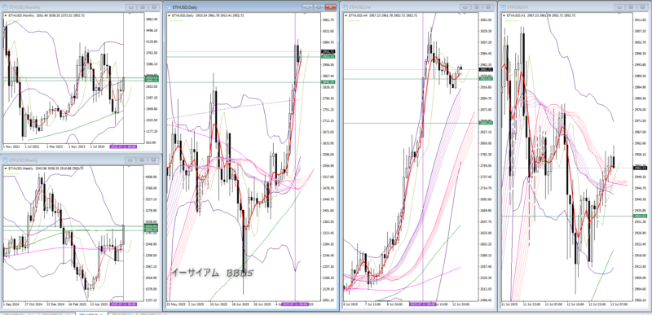Screen dimensions: 652x315
Task: Maximize the ETHUSD,Weekly chart window
Action: coord(143,160)
